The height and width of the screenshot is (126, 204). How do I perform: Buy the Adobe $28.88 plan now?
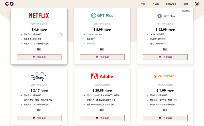click(x=102, y=118)
